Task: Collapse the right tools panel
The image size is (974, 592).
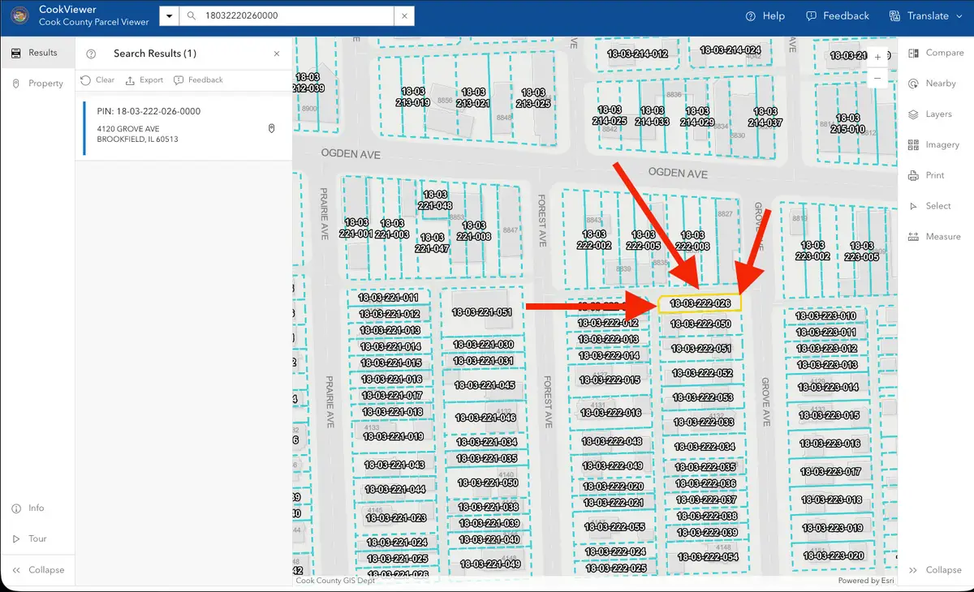Action: (x=935, y=569)
